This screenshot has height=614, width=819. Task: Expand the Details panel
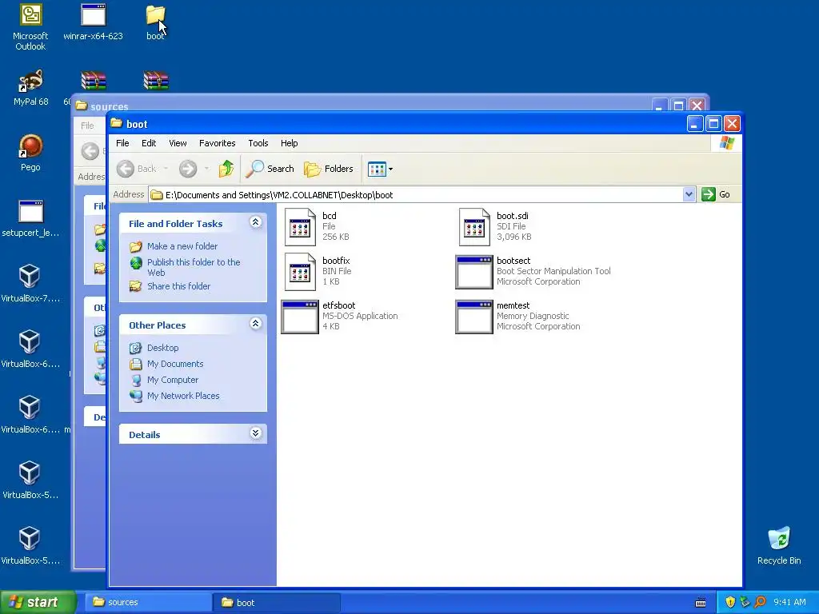tap(255, 433)
